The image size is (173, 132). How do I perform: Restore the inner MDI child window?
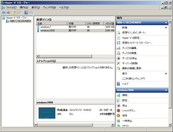click(x=166, y=8)
